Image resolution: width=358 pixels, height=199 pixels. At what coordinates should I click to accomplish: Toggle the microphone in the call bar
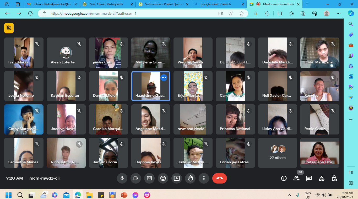point(122,178)
